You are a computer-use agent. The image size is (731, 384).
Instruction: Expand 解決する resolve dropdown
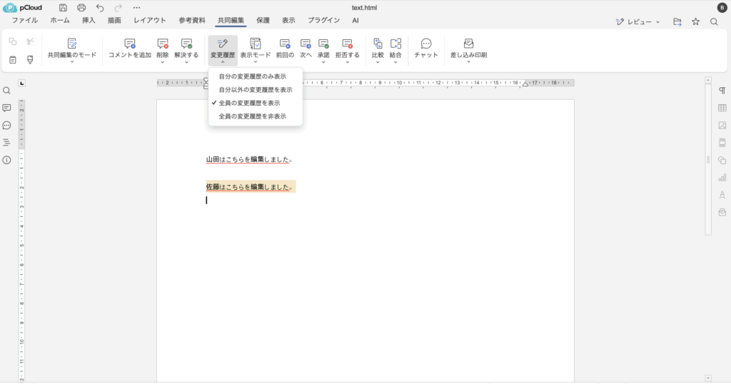(x=186, y=62)
